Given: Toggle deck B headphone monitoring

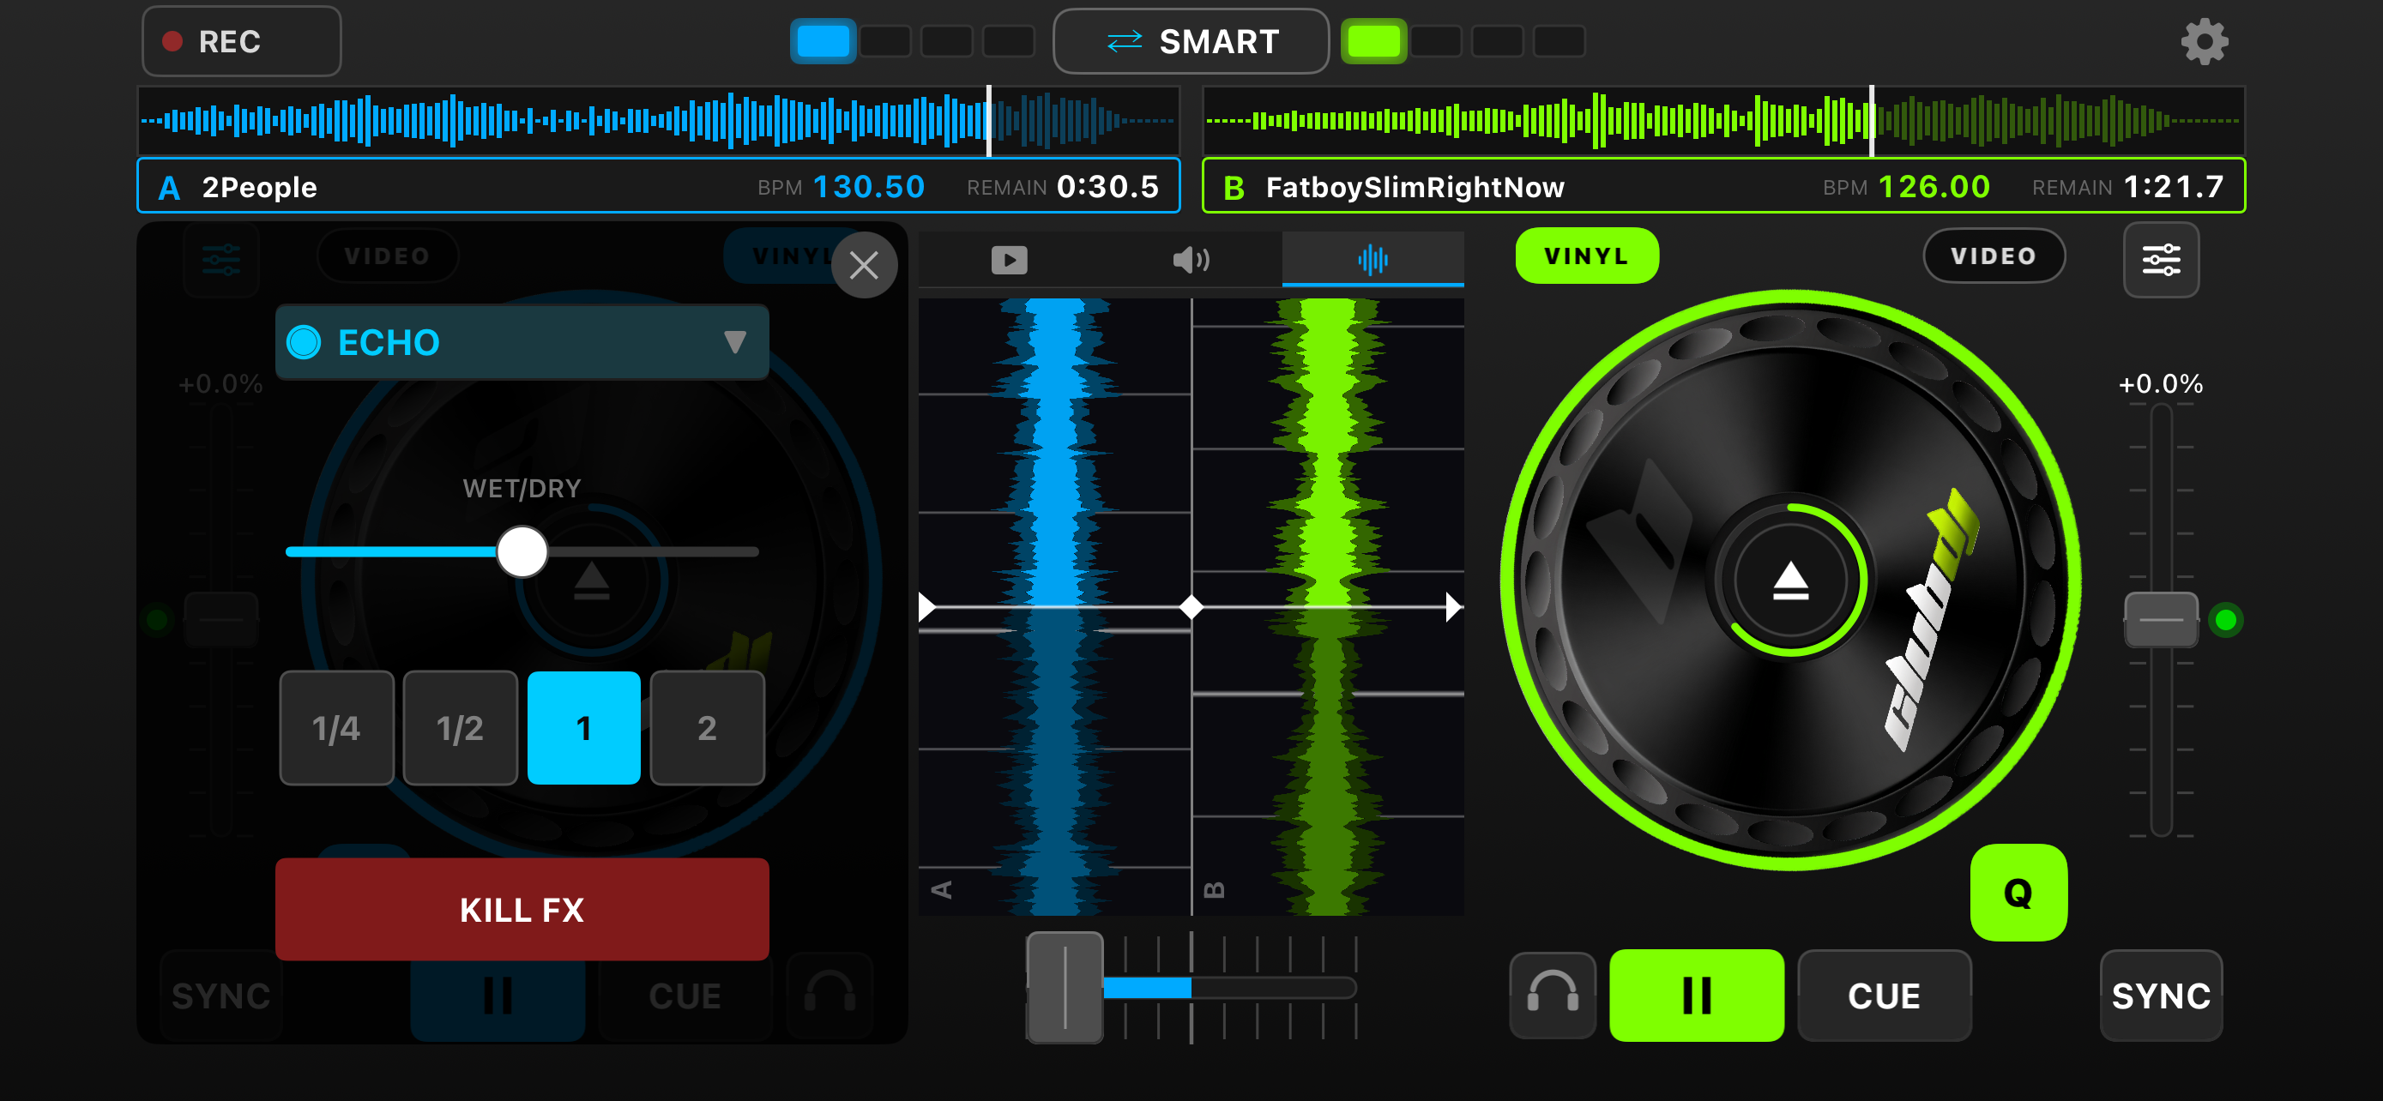Looking at the screenshot, I should point(1553,996).
